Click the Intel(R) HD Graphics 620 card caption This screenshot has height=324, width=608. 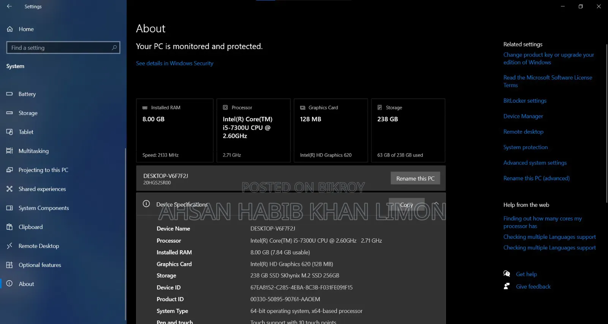coord(326,155)
